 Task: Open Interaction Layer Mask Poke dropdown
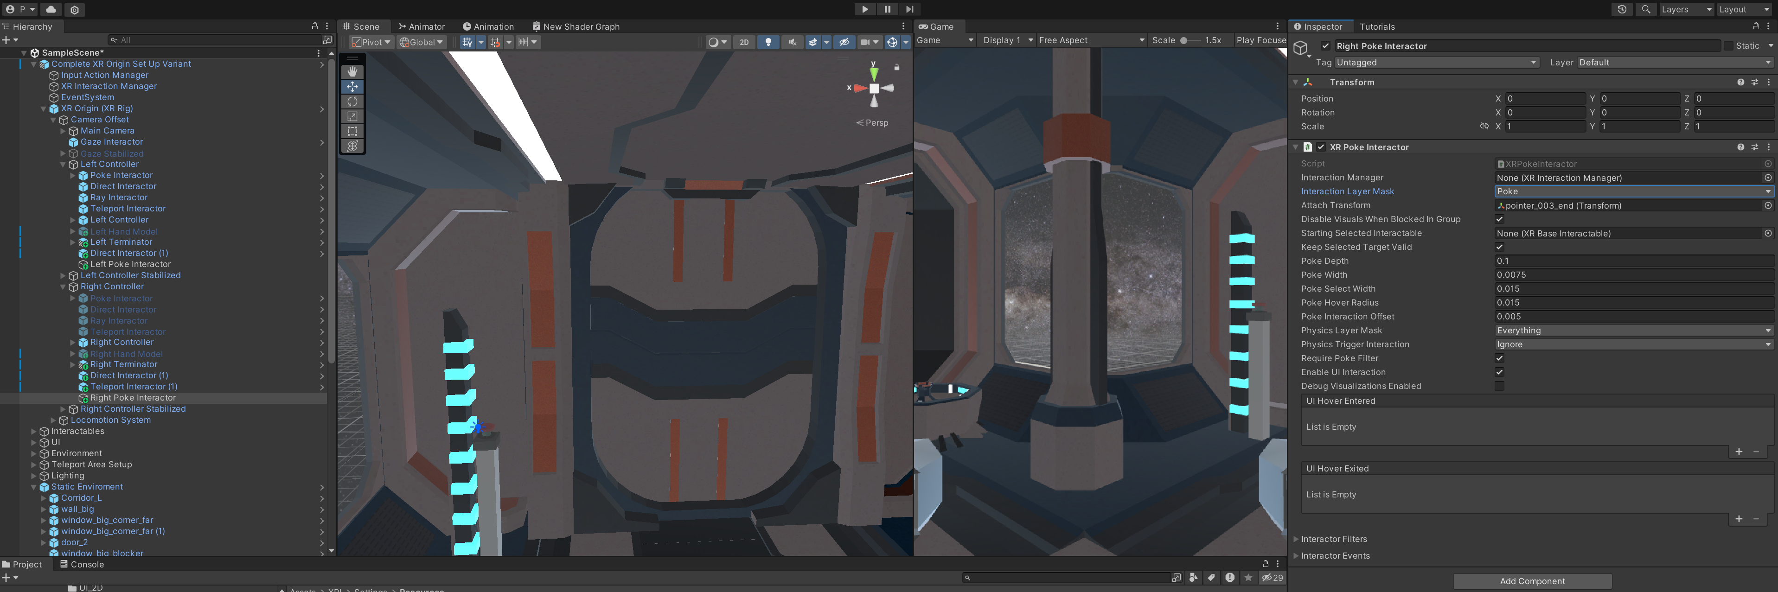[1633, 192]
